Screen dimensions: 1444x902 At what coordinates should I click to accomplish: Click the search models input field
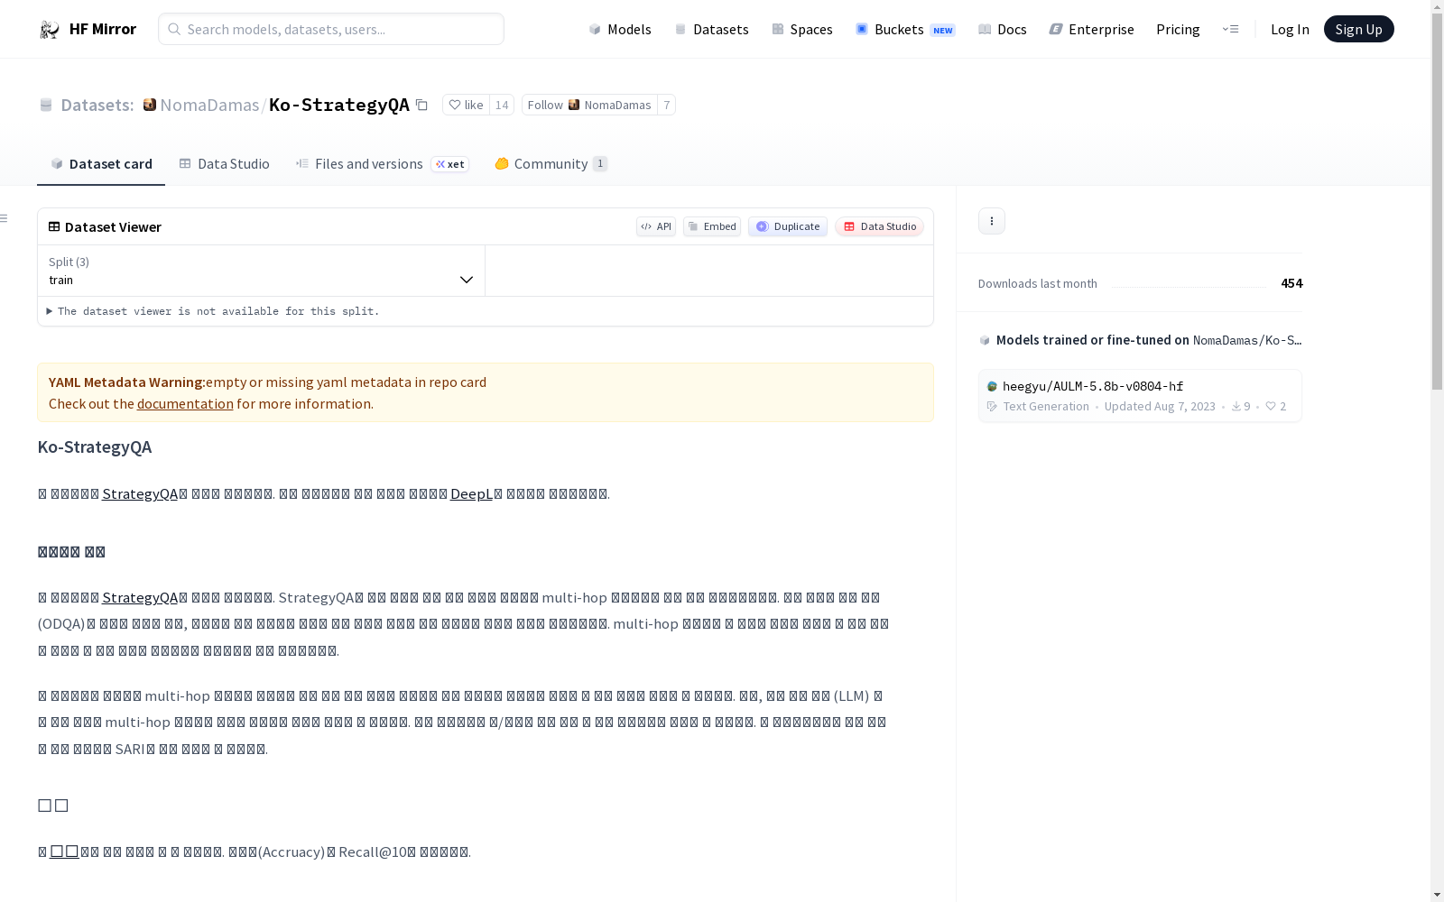click(x=331, y=29)
